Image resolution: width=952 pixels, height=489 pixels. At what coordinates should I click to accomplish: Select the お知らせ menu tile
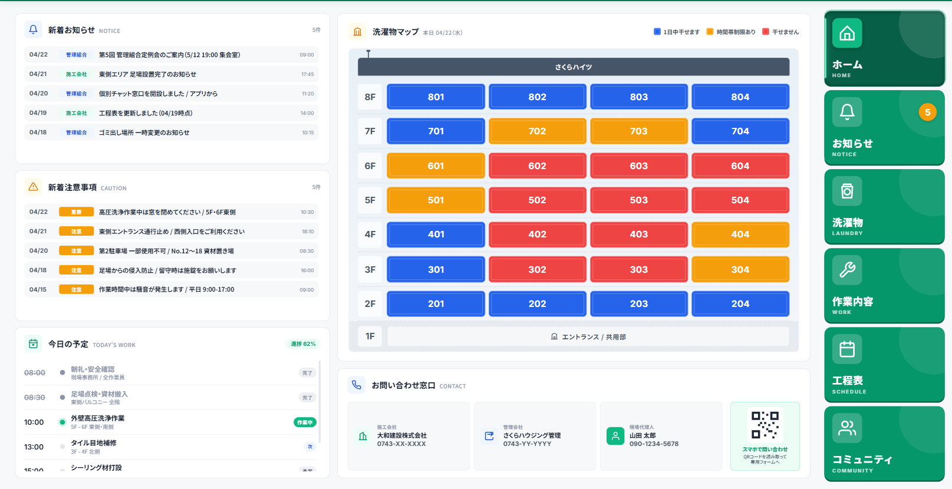click(x=884, y=127)
